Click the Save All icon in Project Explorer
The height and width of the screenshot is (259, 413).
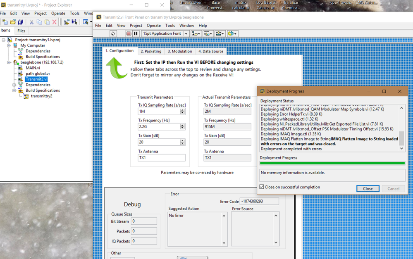point(20,22)
